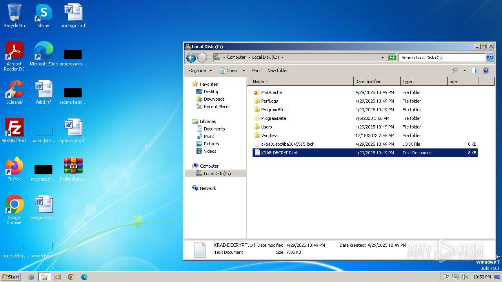Image resolution: width=502 pixels, height=282 pixels.
Task: Open the views options dropdown arrow
Action: [x=464, y=70]
